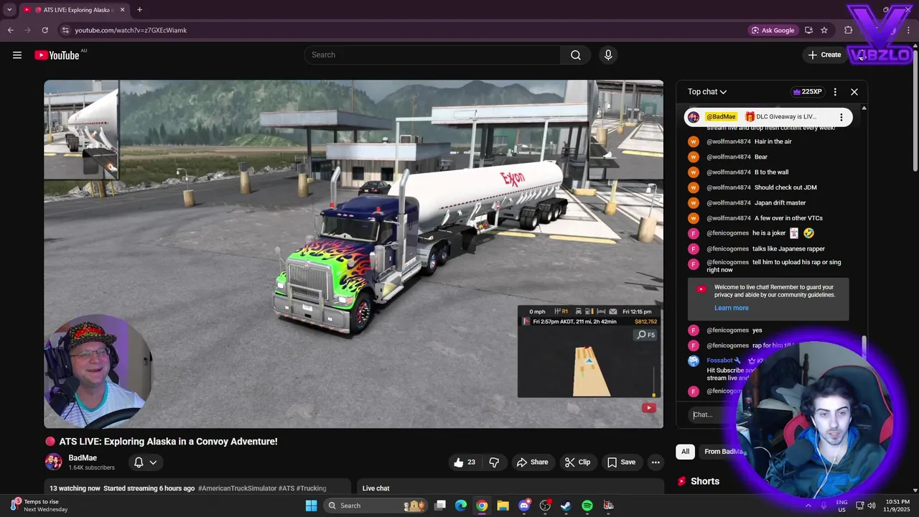Click the video player to pause

(354, 254)
